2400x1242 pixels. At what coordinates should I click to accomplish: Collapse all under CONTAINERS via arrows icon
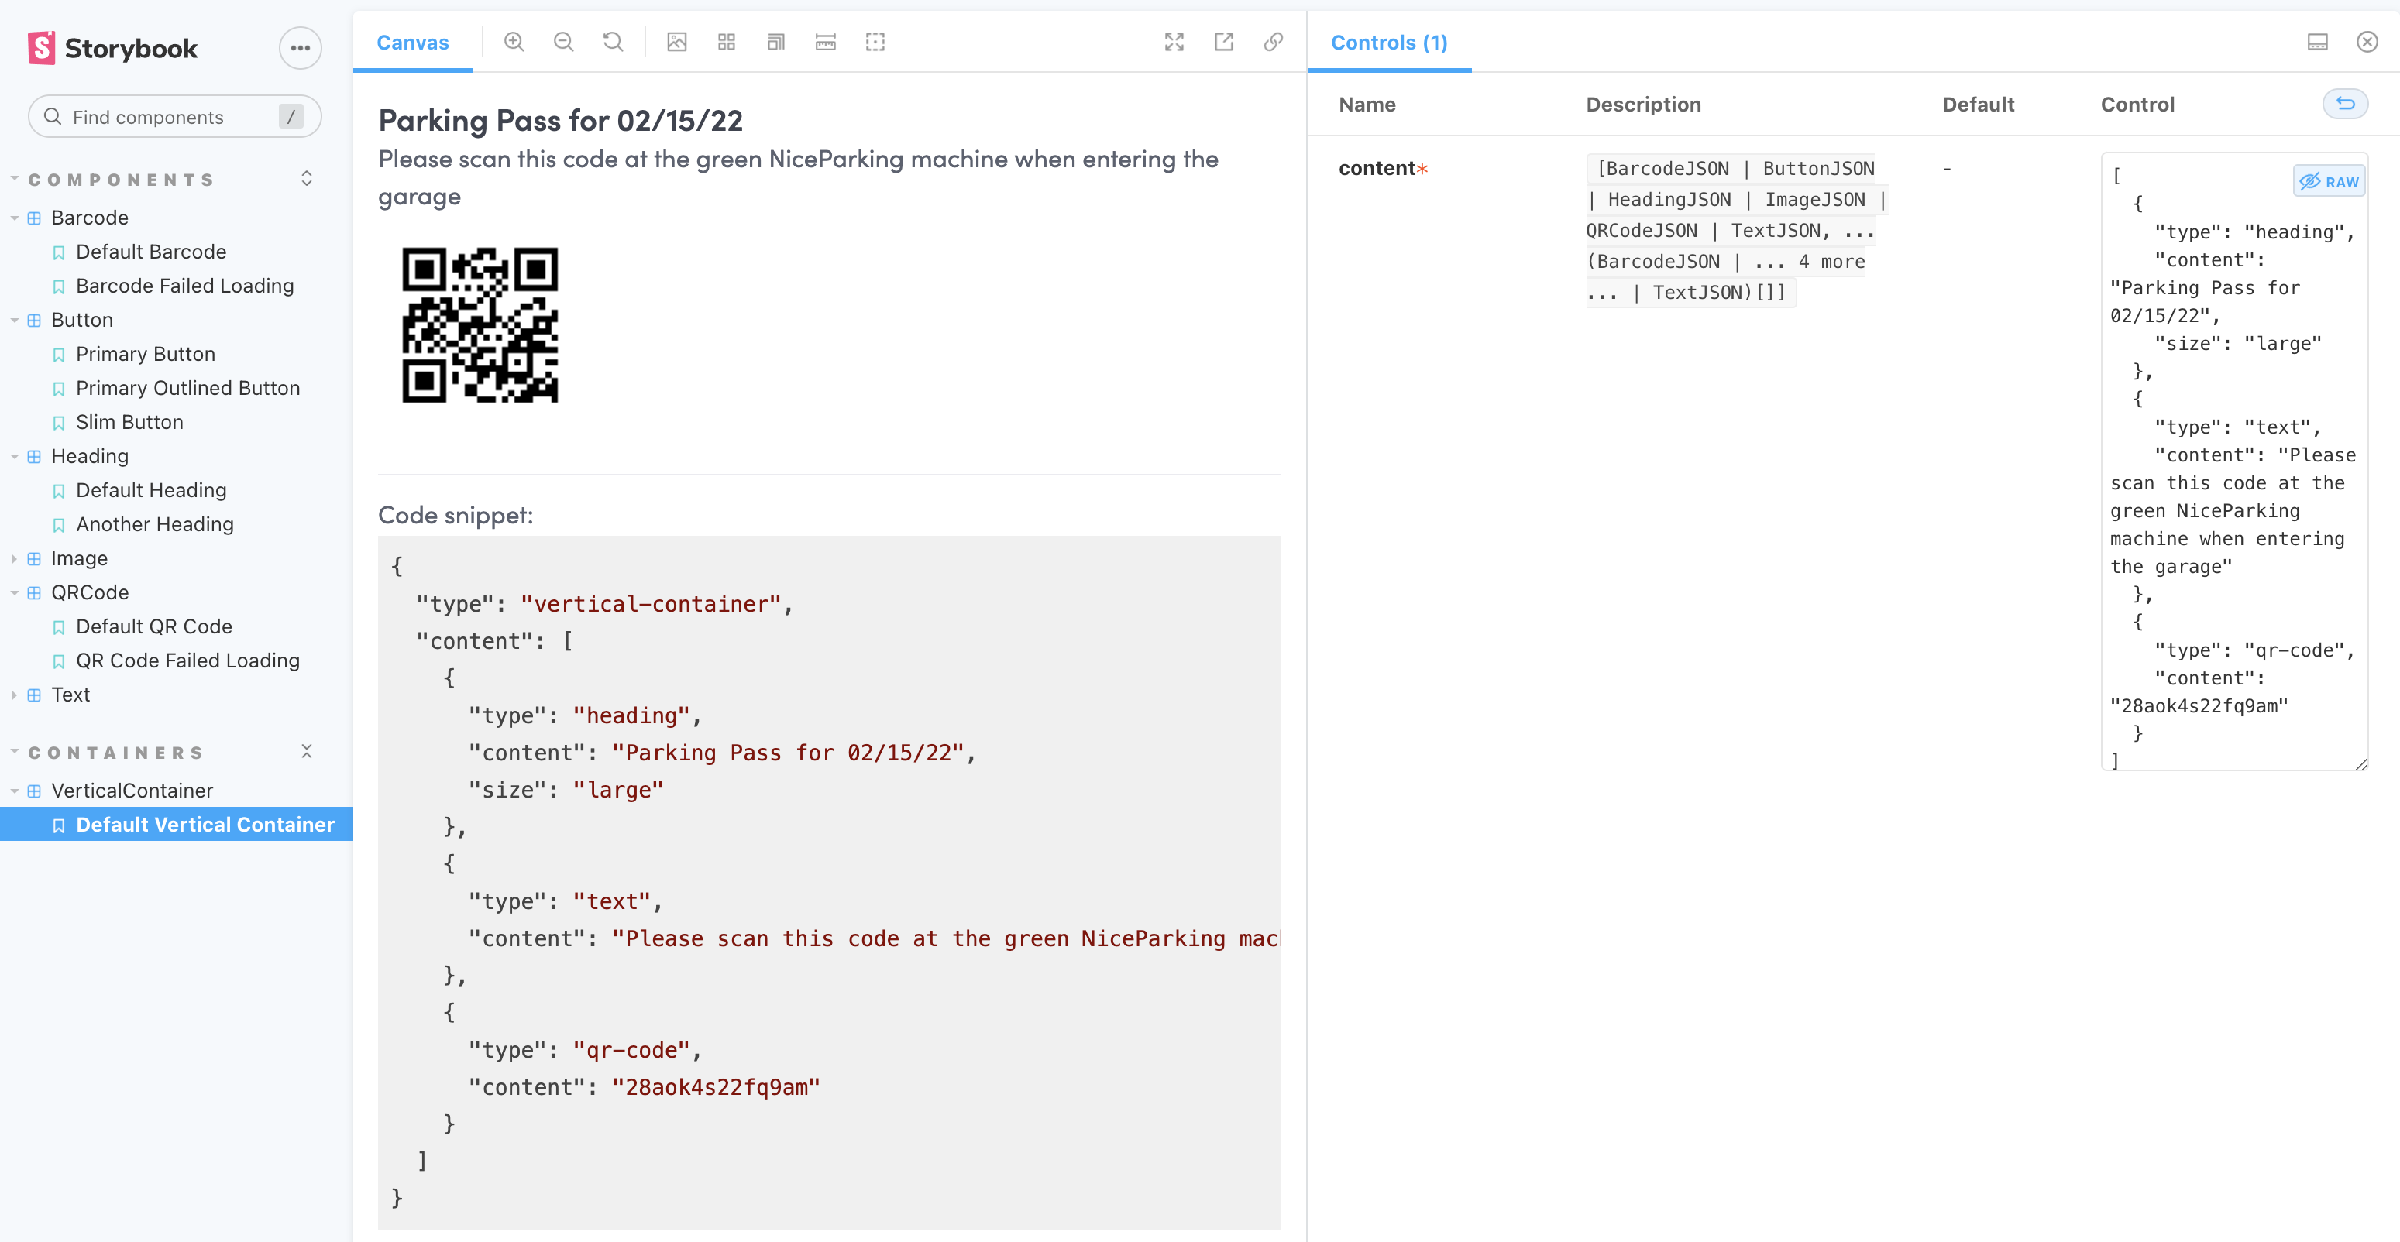click(x=307, y=751)
